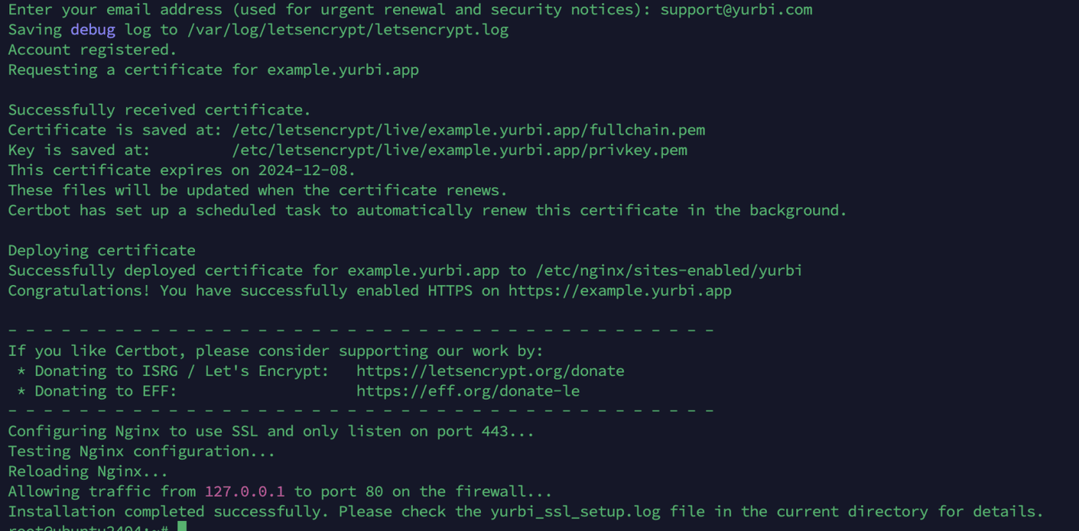1079x531 pixels.
Task: Click the 127.0.0.1 IP address
Action: tap(244, 491)
